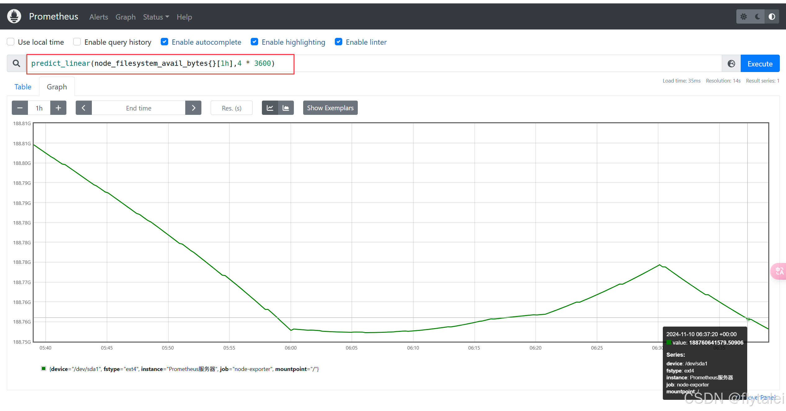
Task: Enable Use local time checkbox
Action: point(11,42)
